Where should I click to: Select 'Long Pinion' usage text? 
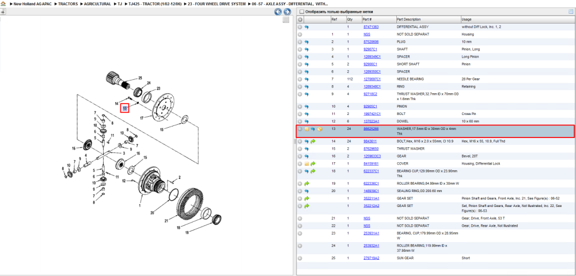point(469,57)
